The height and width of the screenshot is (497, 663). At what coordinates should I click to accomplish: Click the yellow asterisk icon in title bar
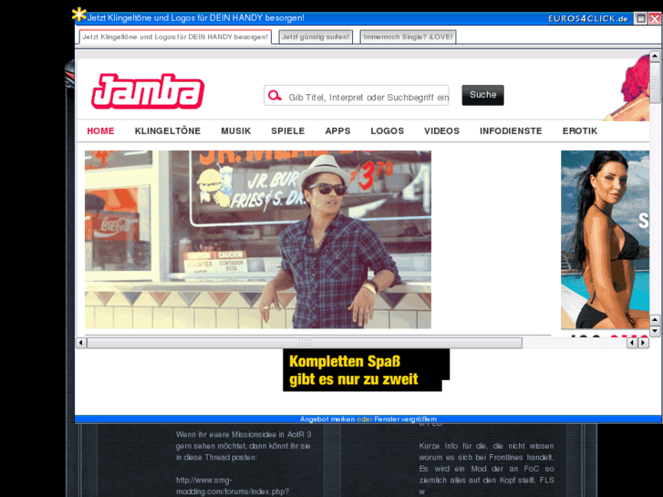tap(79, 15)
